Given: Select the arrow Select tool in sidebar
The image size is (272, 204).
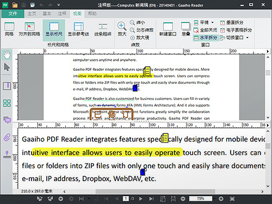Looking at the screenshot, I should click(7, 67).
